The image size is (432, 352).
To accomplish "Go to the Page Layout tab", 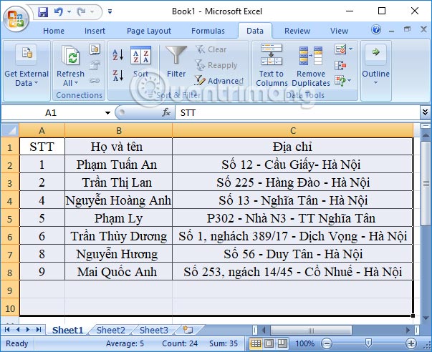I will tap(149, 31).
